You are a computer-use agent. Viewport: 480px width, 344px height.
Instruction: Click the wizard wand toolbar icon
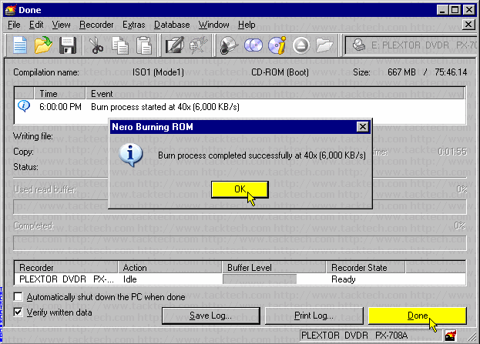(x=198, y=45)
